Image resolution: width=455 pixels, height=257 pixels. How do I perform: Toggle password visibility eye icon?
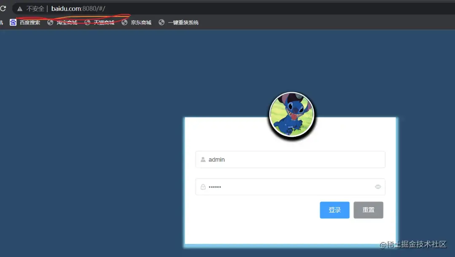pyautogui.click(x=378, y=187)
